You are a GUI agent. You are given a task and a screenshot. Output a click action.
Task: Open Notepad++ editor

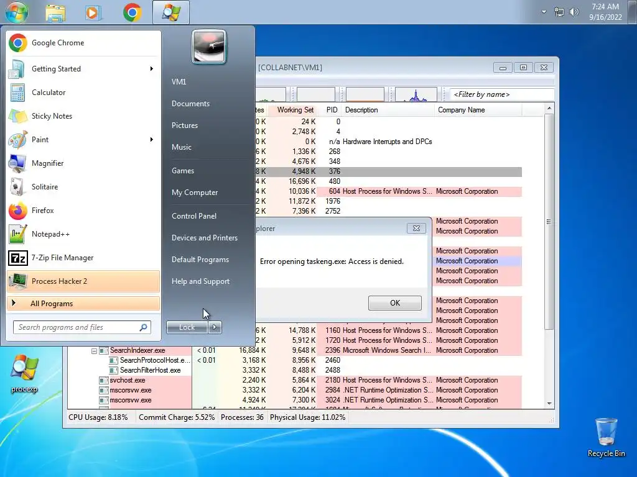click(x=83, y=234)
